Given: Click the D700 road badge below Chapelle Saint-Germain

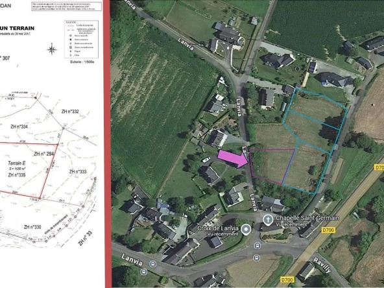Looking at the screenshot, I should [x=328, y=230].
